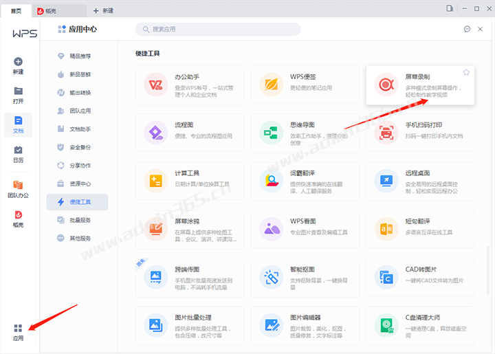Select the 文档 icon in left sidebar
This screenshot has width=495, height=354.
pyautogui.click(x=18, y=120)
